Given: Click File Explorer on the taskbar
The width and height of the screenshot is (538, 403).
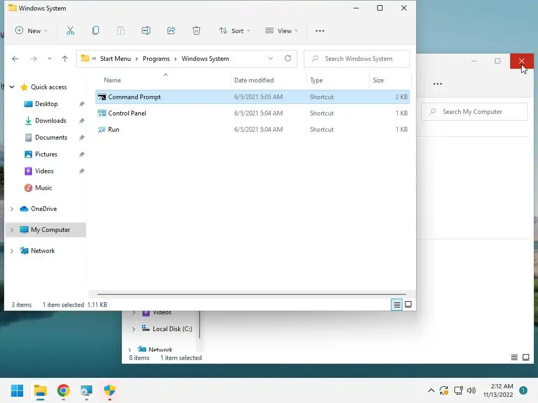Looking at the screenshot, I should pyautogui.click(x=40, y=390).
